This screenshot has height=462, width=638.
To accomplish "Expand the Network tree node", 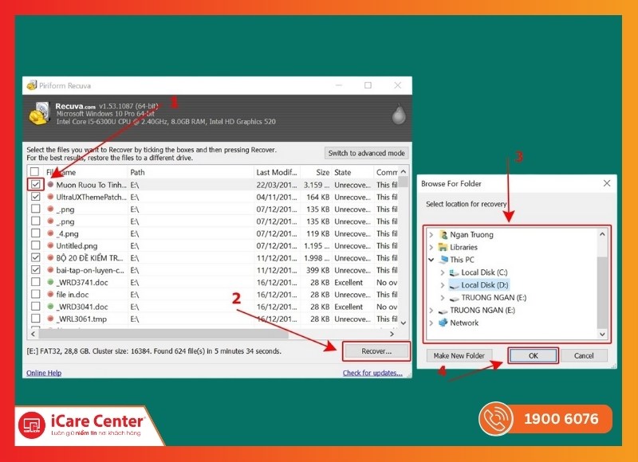I will pyautogui.click(x=432, y=323).
